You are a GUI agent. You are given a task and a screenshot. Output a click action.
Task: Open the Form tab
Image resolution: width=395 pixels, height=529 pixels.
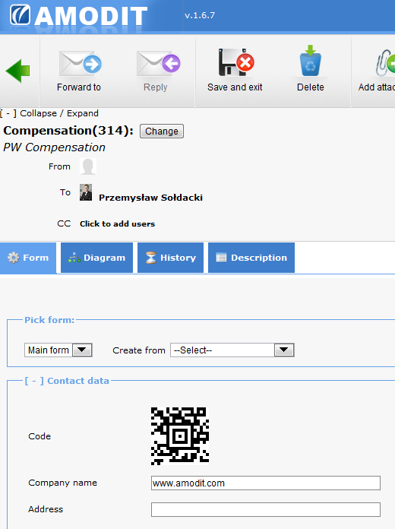pyautogui.click(x=28, y=258)
